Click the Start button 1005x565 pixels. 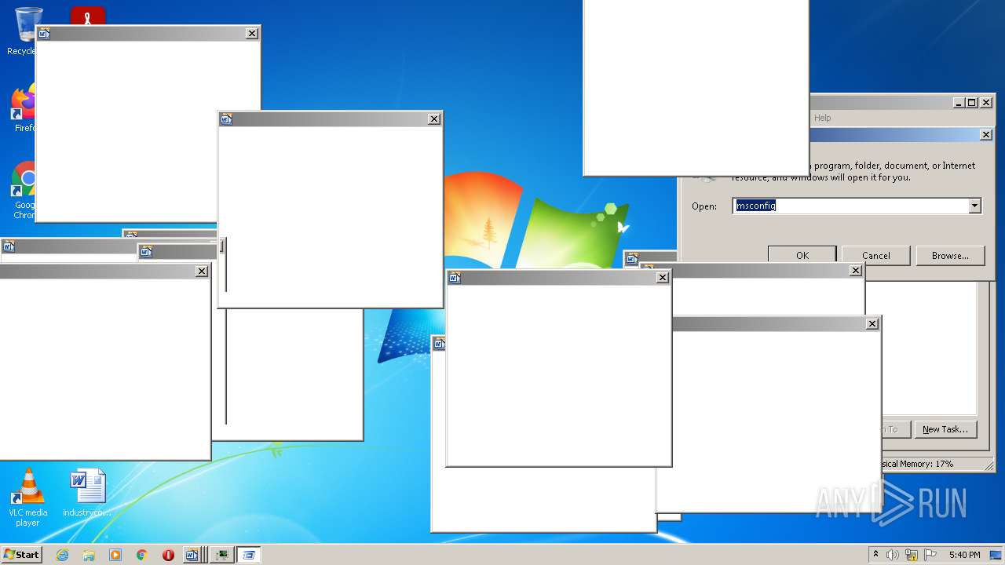pos(21,555)
